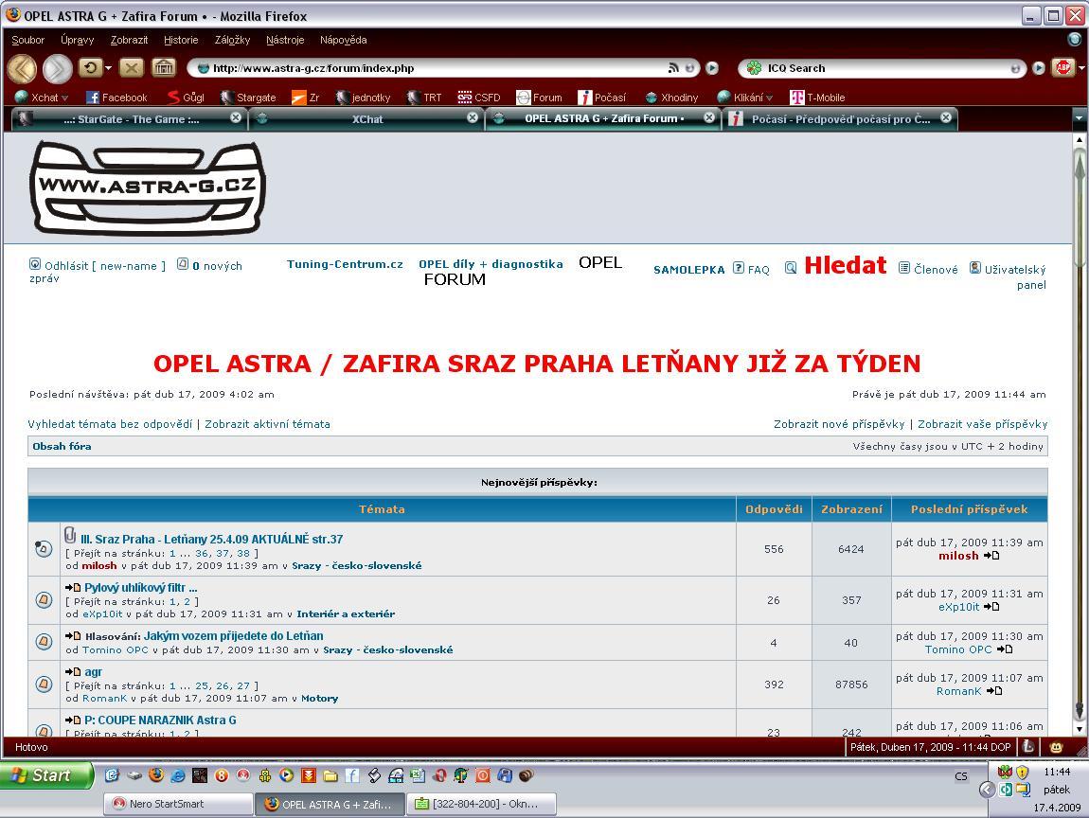Click the astra-g.cz bumper logo
The height and width of the screenshot is (818, 1089).
(148, 187)
